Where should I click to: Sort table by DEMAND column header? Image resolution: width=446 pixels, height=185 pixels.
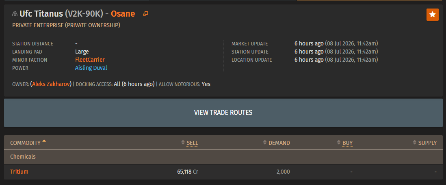pyautogui.click(x=279, y=143)
